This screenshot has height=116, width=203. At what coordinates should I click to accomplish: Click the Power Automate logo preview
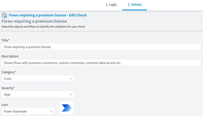(67, 108)
